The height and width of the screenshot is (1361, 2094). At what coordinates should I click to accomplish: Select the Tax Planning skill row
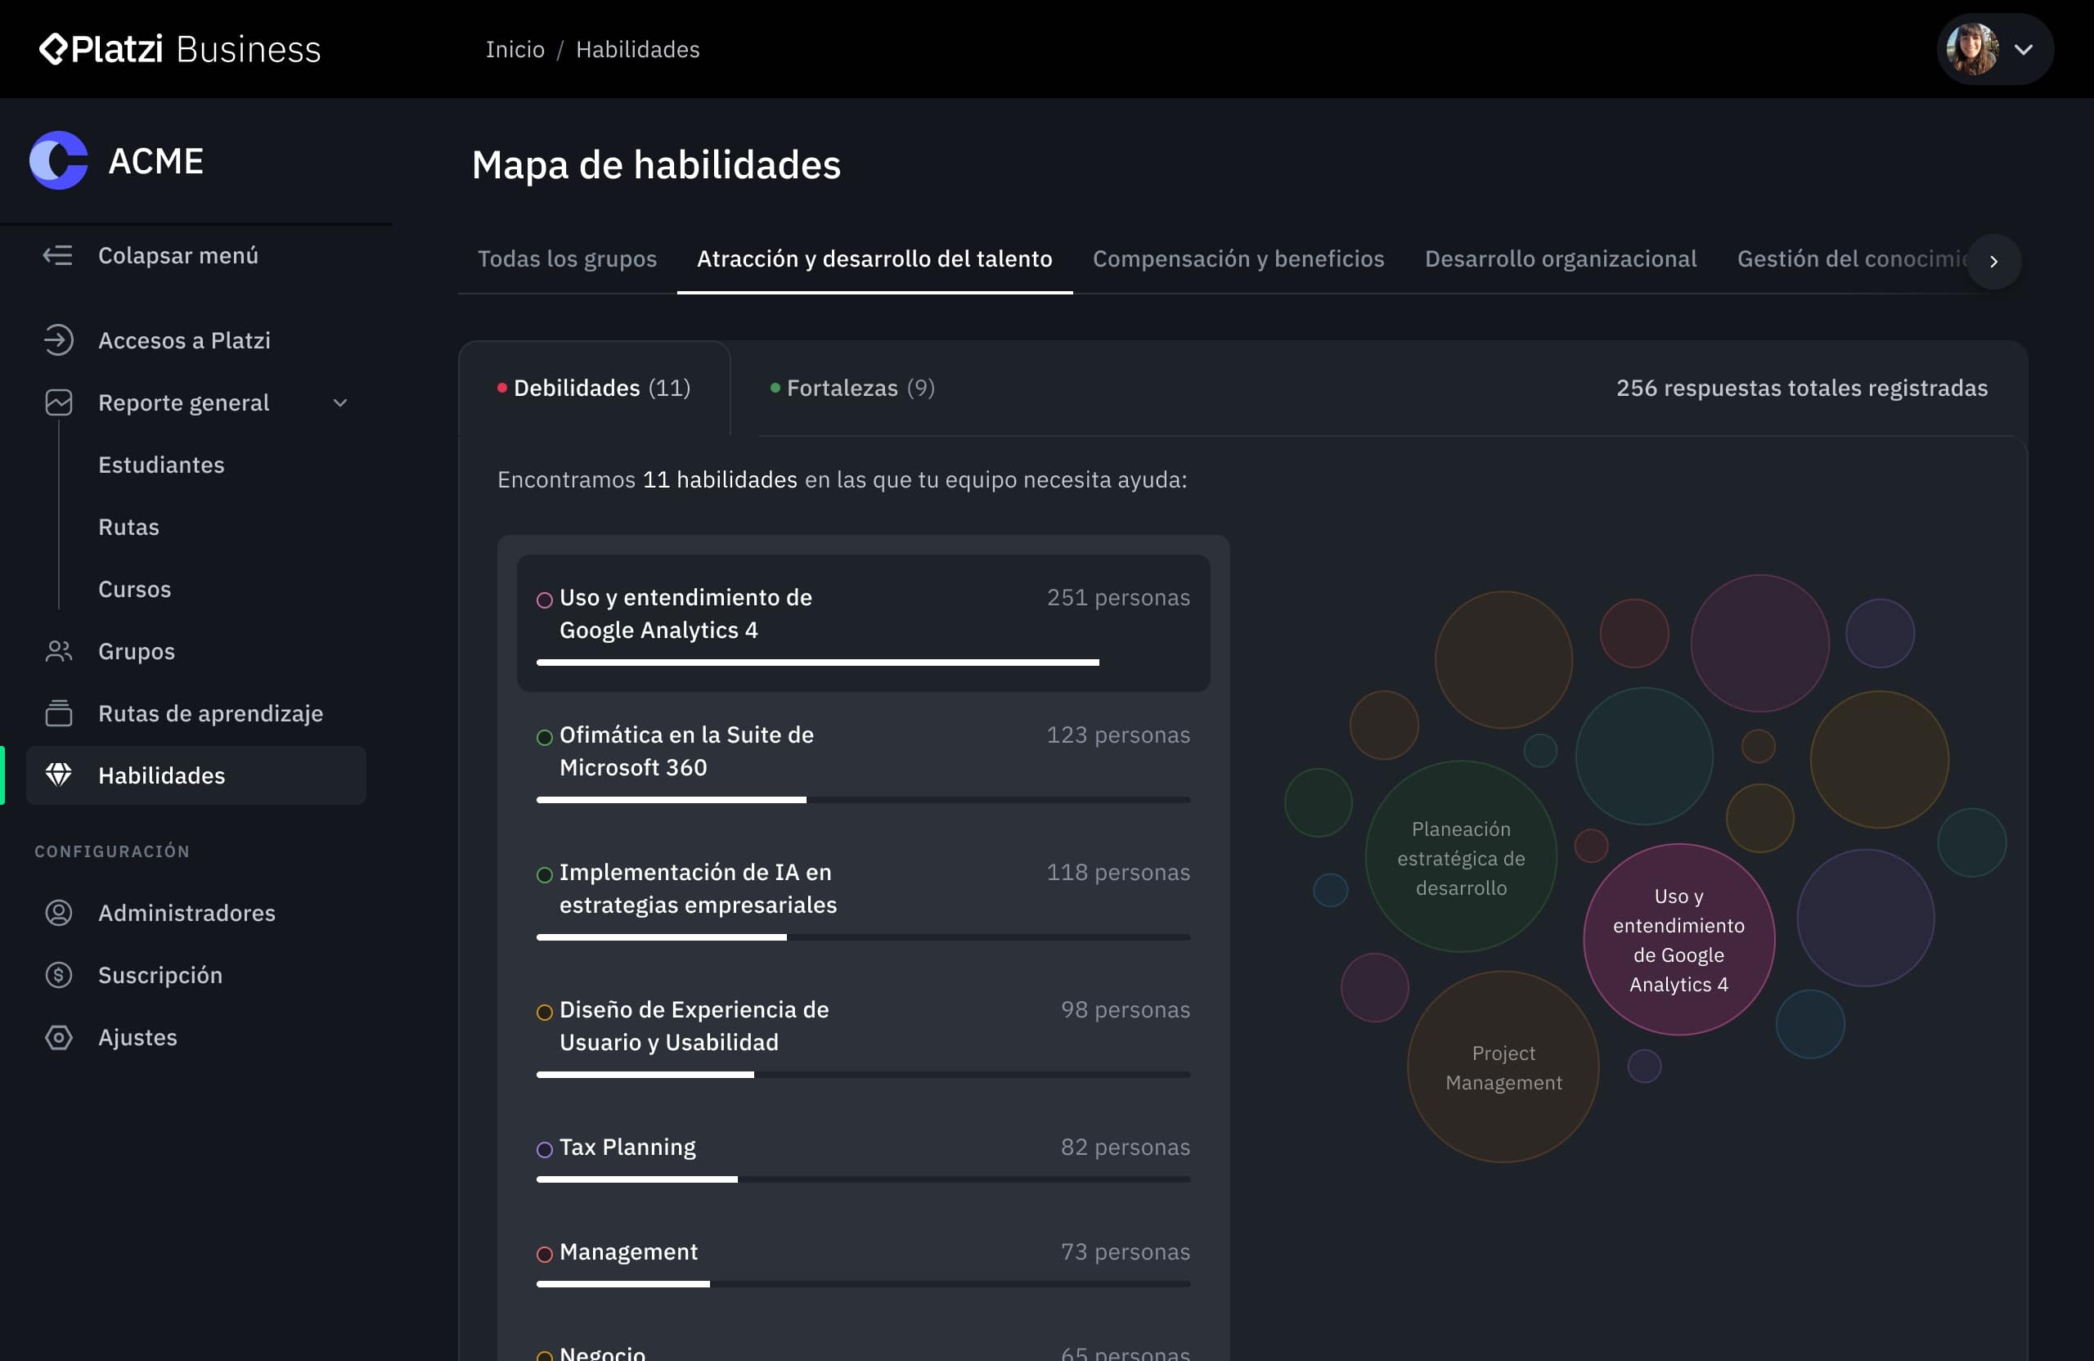click(x=863, y=1156)
